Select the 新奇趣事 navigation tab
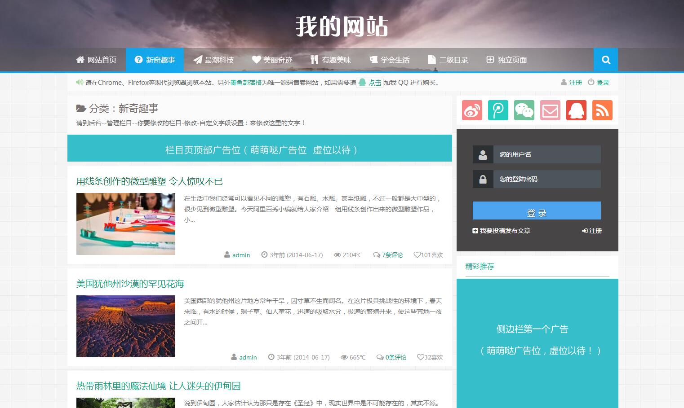Screen dimensions: 684x408 click(155, 60)
